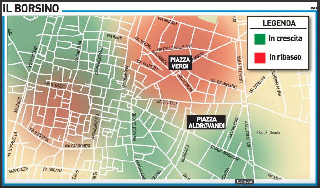Screen dimensions: 320x188
Task: Click the Via Irnerio street label
Action: click(167, 21)
